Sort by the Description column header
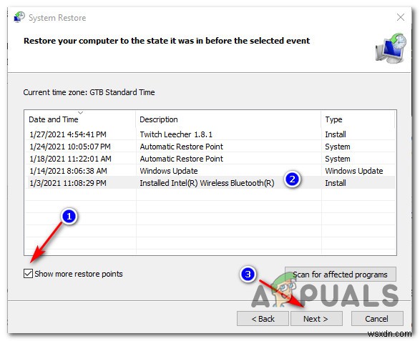Screen dimensions: 420x341 tap(228, 119)
